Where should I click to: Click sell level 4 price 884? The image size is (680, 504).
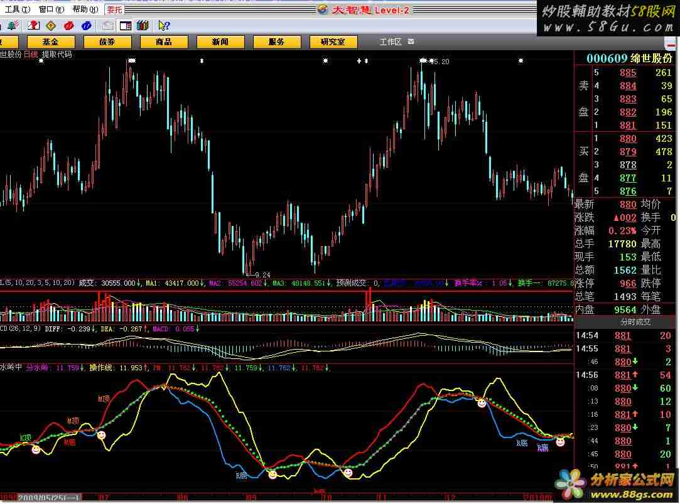(628, 86)
